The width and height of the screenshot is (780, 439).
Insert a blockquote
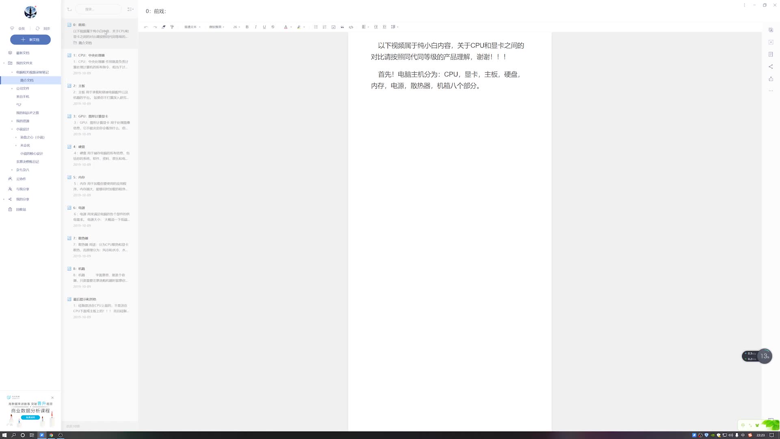342,27
